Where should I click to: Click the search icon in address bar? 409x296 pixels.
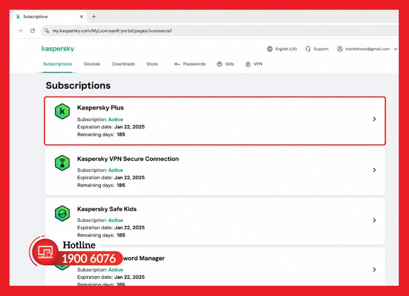click(47, 31)
